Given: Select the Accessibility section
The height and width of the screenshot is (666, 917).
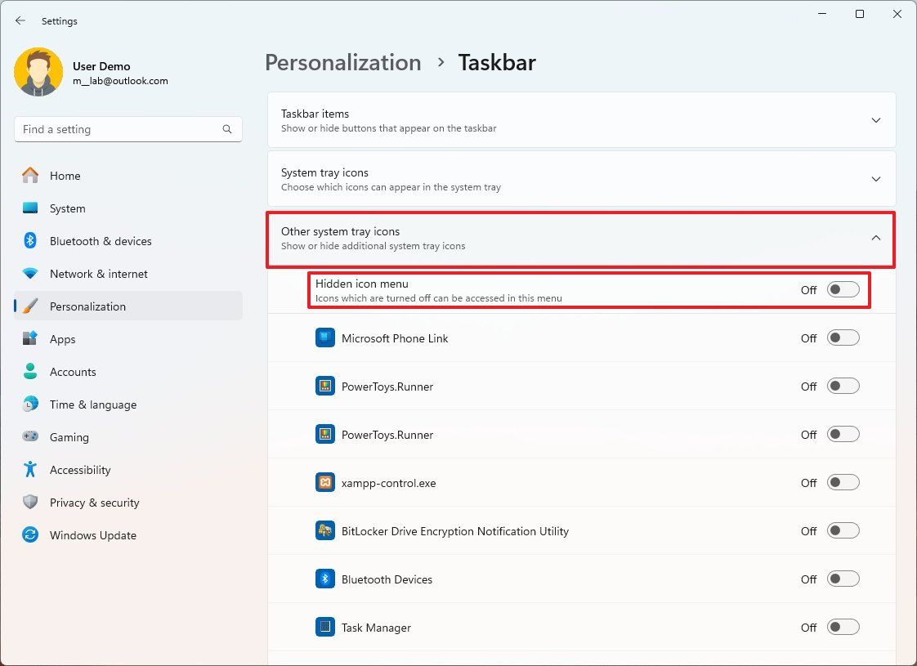Looking at the screenshot, I should (x=80, y=470).
